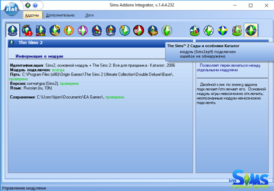Select the Nightlife addon with moon icon
Viewport: 274px width, 191px height.
point(41,30)
